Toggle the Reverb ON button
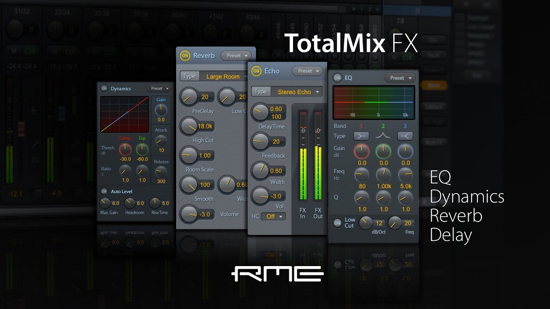 (x=185, y=55)
